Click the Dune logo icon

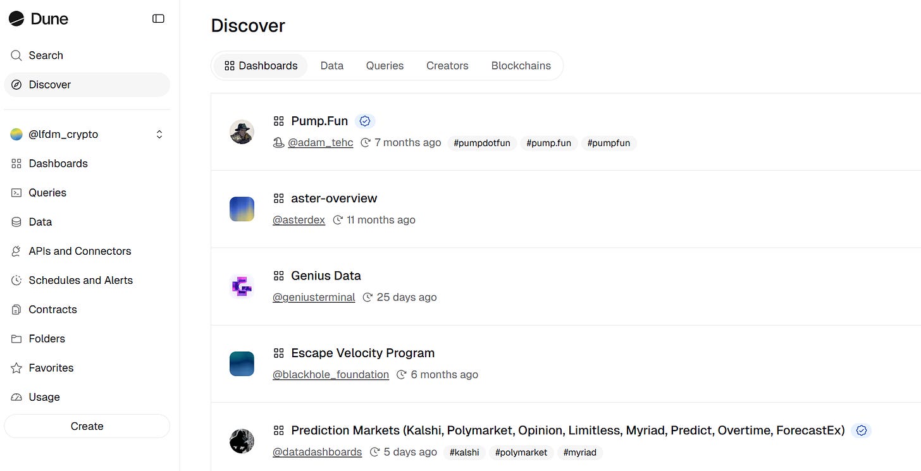pyautogui.click(x=16, y=19)
